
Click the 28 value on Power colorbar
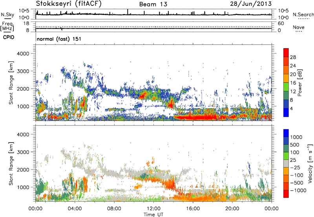[293, 57]
